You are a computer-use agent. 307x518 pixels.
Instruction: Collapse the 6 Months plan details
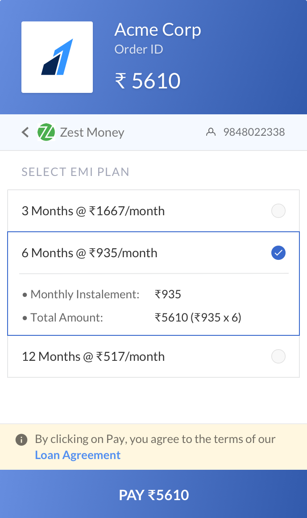coord(90,253)
